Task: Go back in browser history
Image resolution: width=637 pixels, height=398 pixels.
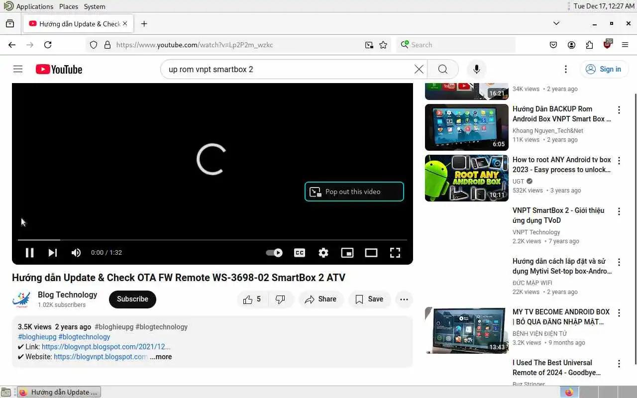Action: (12, 45)
